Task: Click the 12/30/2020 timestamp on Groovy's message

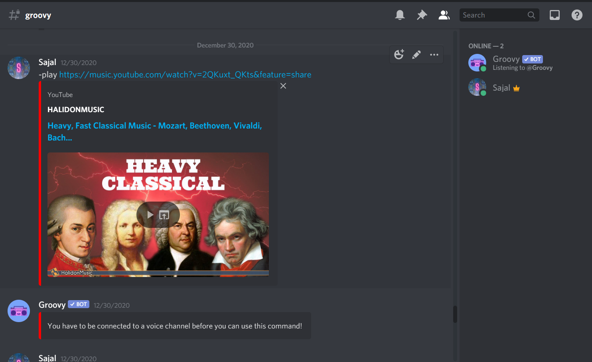Action: [x=112, y=305]
